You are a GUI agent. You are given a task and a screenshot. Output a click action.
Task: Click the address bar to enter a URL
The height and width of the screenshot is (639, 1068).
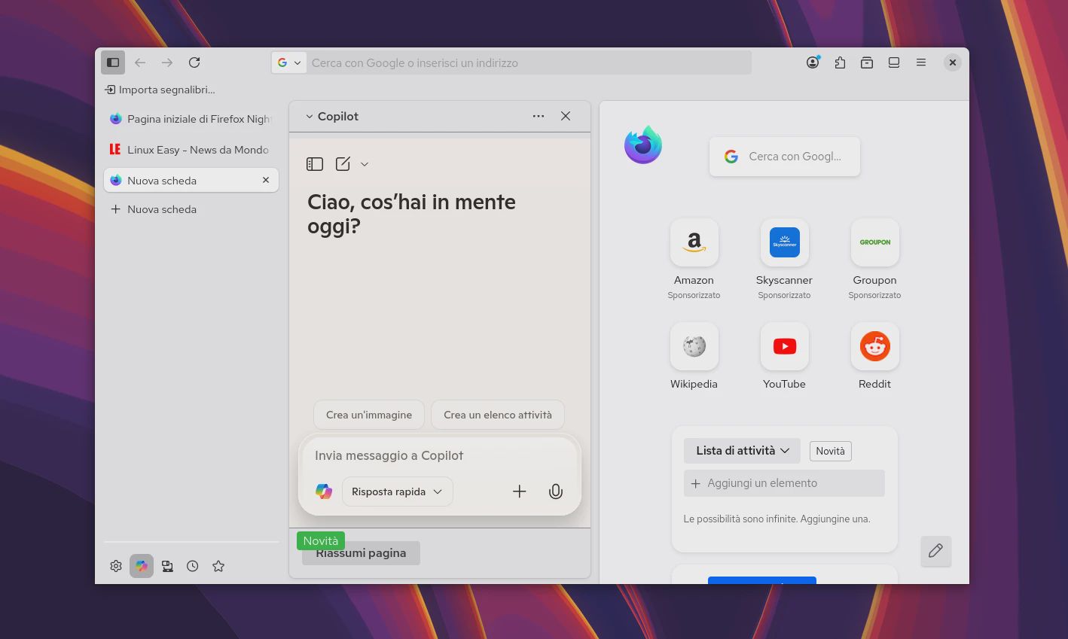coord(527,62)
